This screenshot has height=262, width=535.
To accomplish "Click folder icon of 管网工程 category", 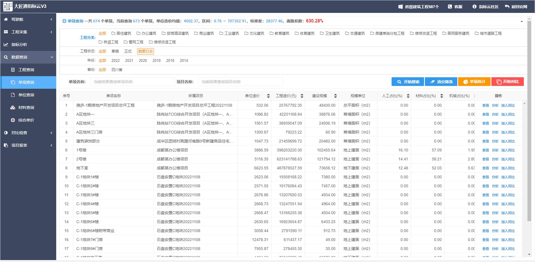I will click(126, 42).
